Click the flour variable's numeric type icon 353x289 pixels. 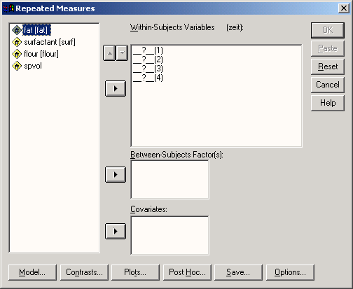tap(17, 54)
